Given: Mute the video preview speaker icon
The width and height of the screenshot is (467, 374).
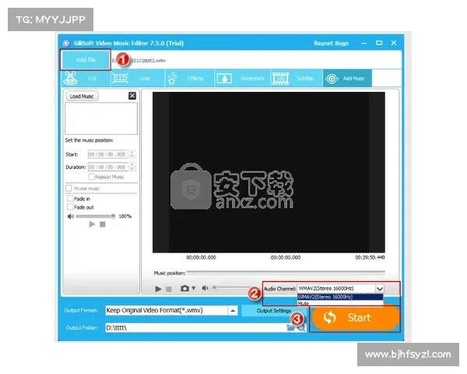Looking at the screenshot, I should tap(205, 288).
